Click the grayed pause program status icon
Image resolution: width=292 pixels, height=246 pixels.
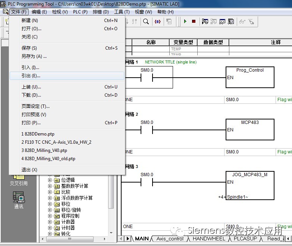point(213,21)
